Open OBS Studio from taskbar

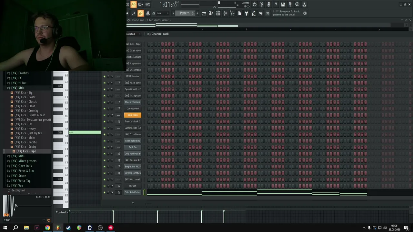click(x=100, y=228)
